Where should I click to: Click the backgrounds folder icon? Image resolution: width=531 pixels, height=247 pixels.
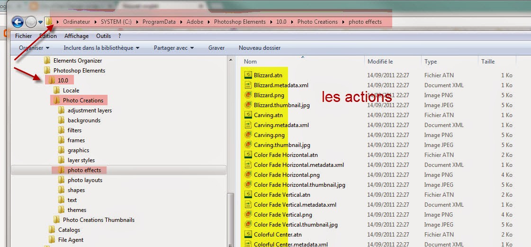(x=61, y=120)
